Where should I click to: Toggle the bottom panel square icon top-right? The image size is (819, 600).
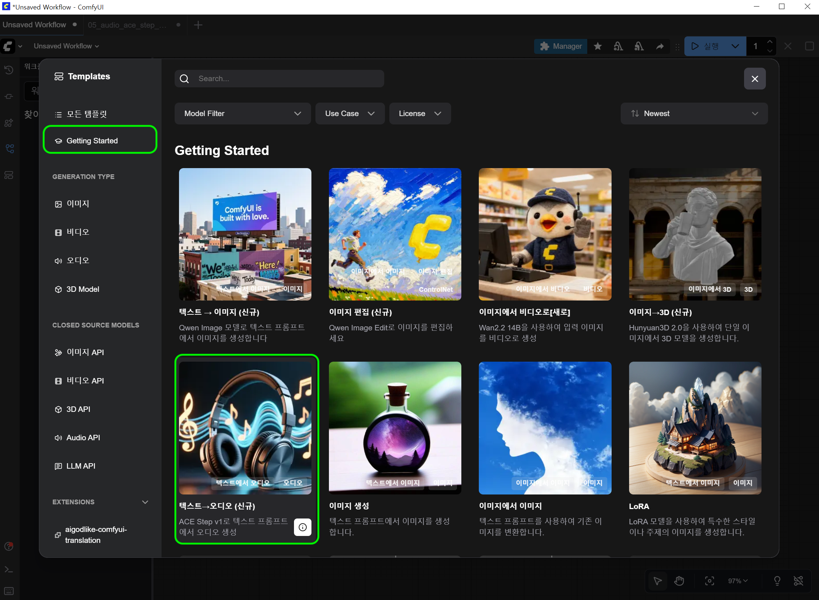click(x=809, y=46)
